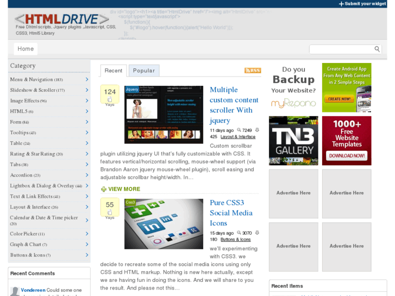
Task: Switch to the Popular tab
Action: [144, 71]
